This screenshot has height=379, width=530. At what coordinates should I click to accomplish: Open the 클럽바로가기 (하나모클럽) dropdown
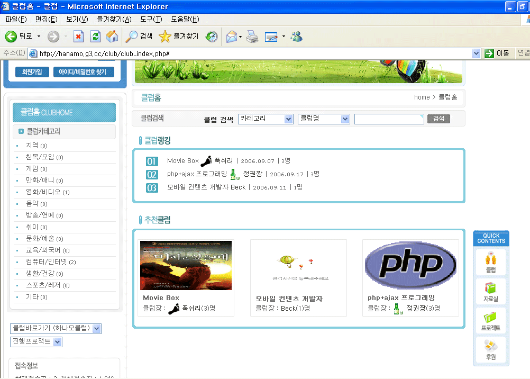coord(96,329)
